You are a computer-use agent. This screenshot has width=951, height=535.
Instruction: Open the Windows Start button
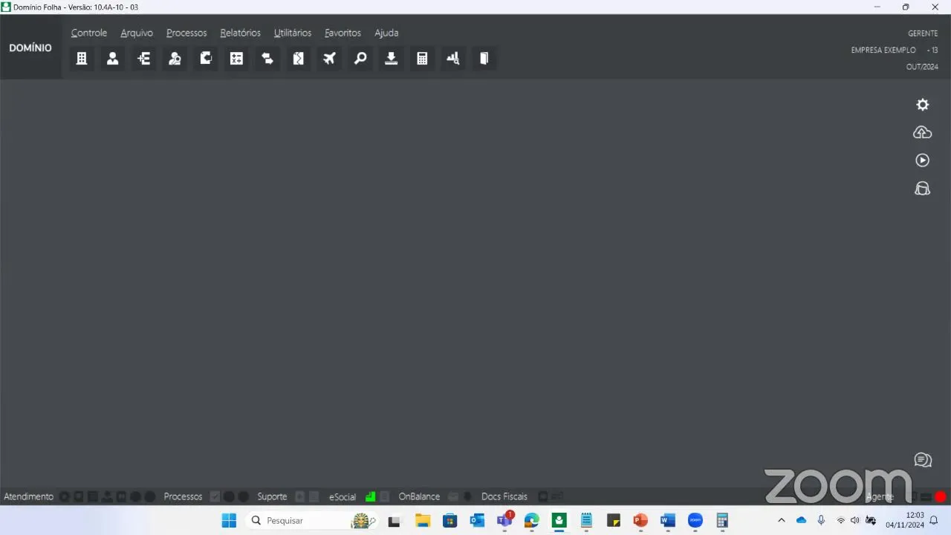pos(229,520)
